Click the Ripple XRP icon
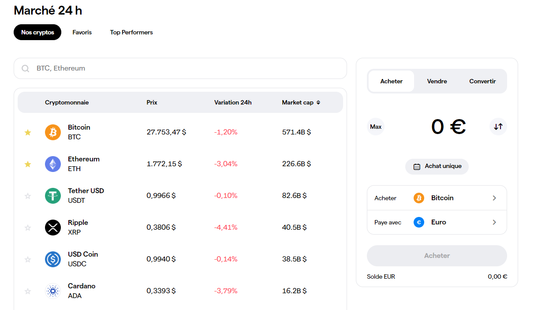 click(52, 227)
